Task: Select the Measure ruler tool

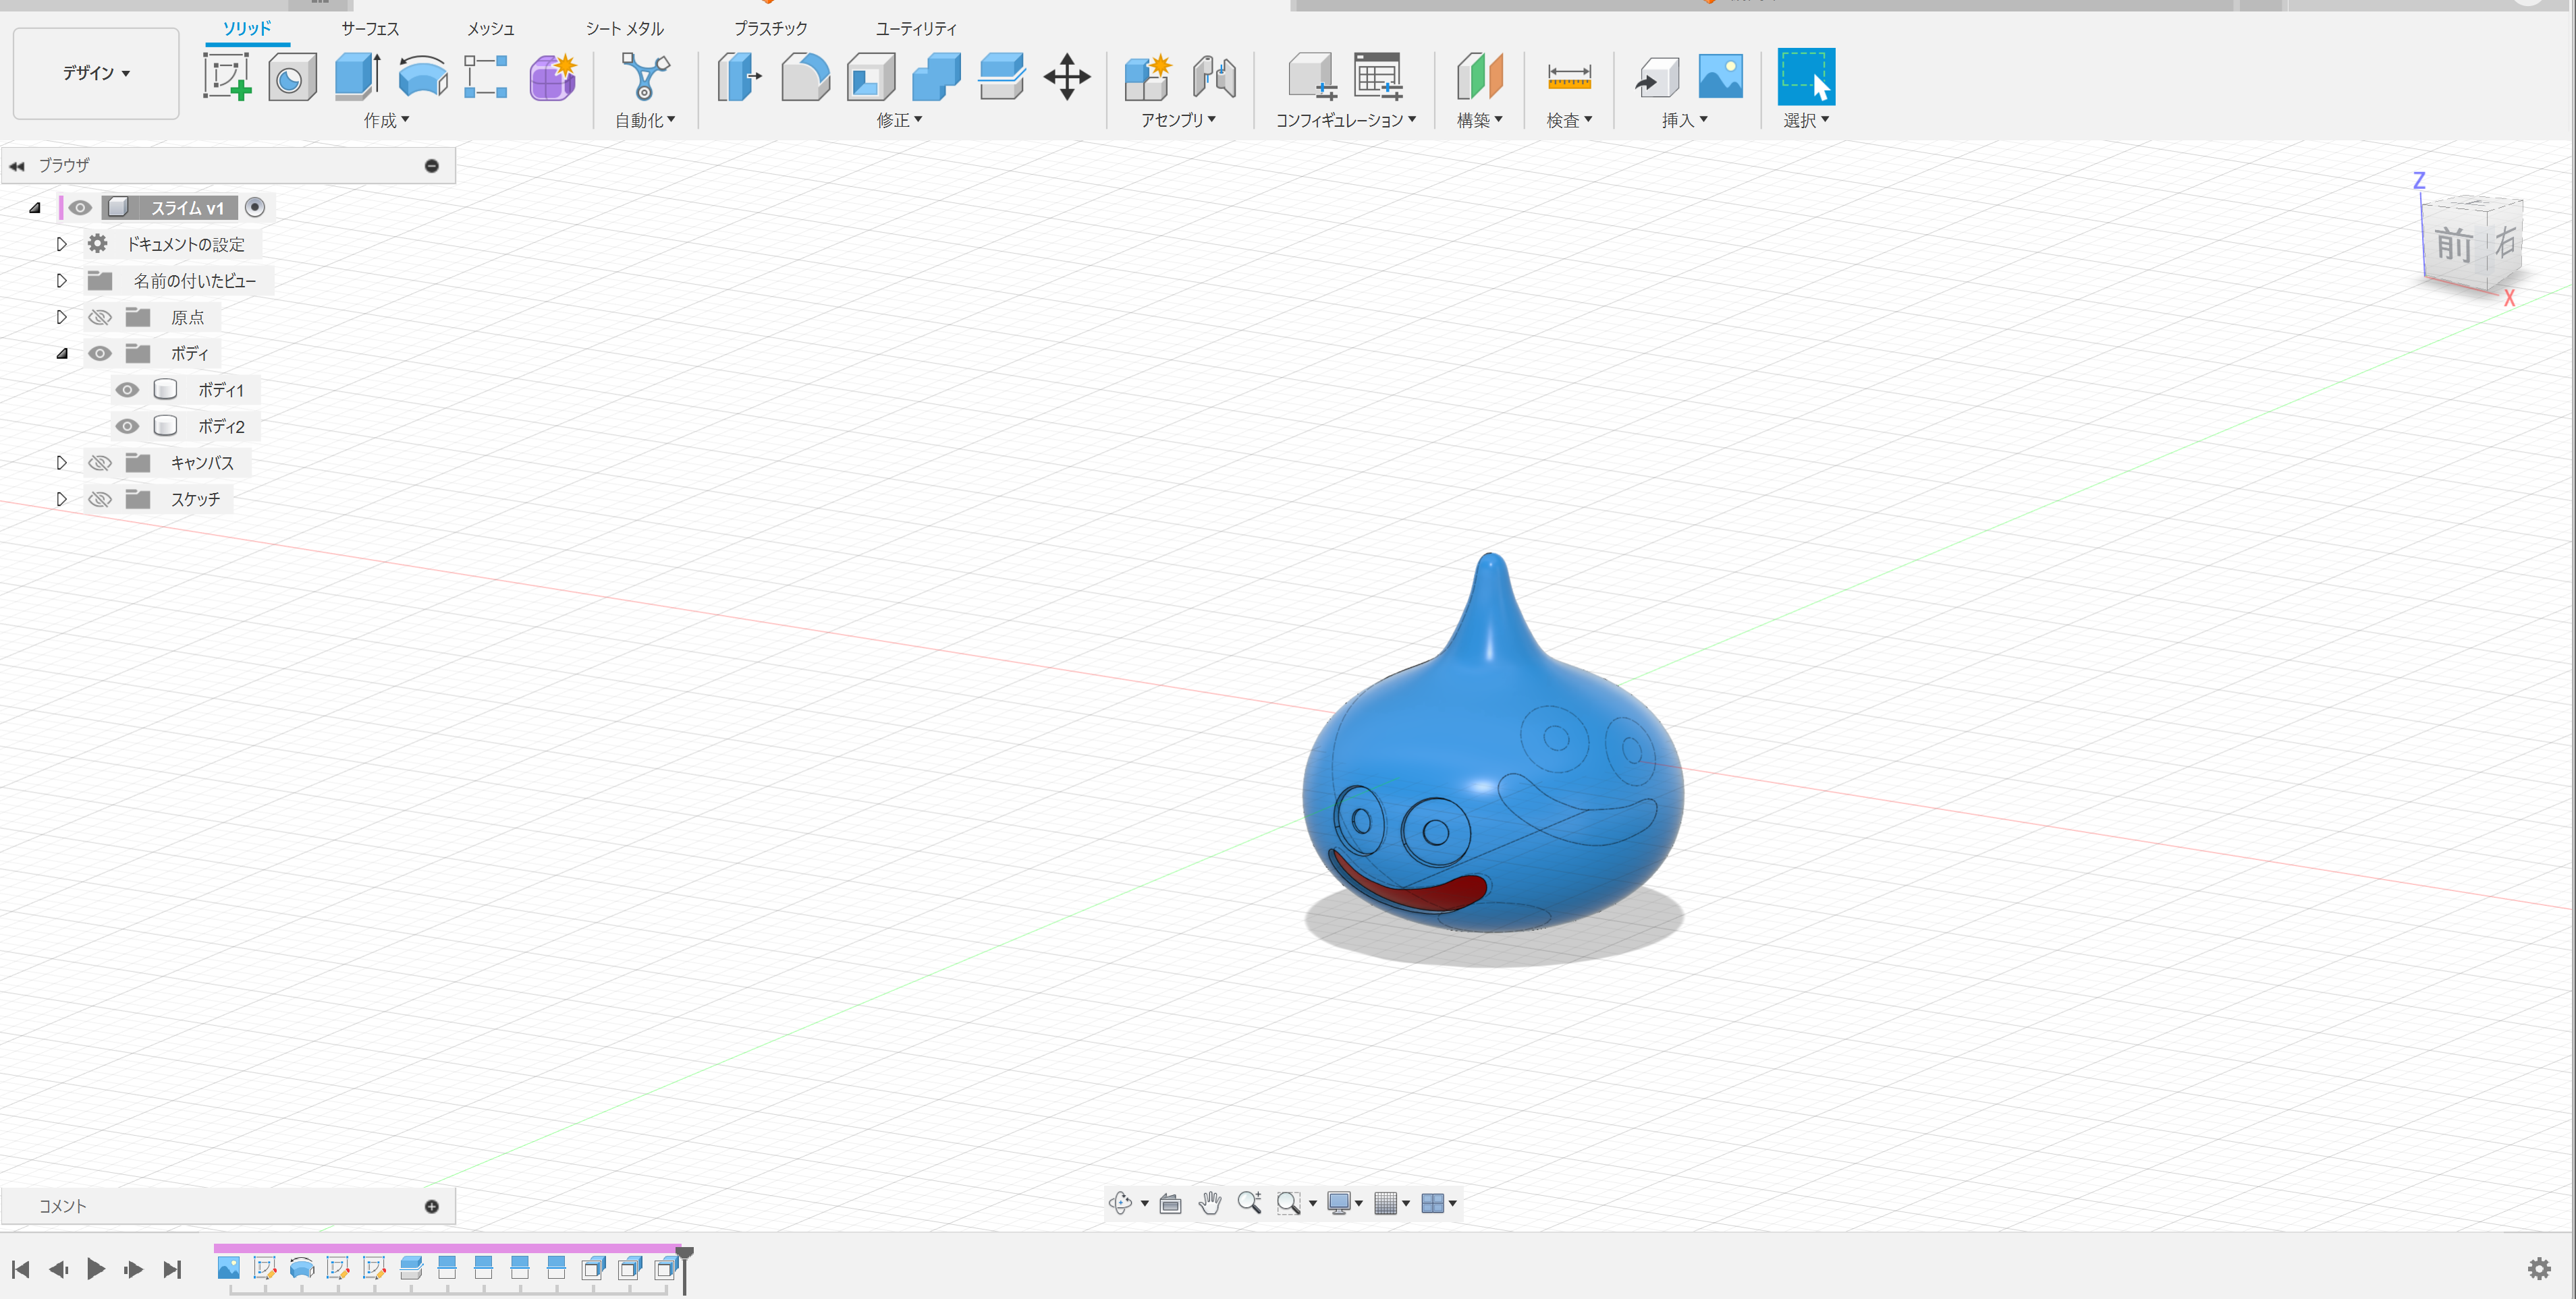Action: point(1569,77)
